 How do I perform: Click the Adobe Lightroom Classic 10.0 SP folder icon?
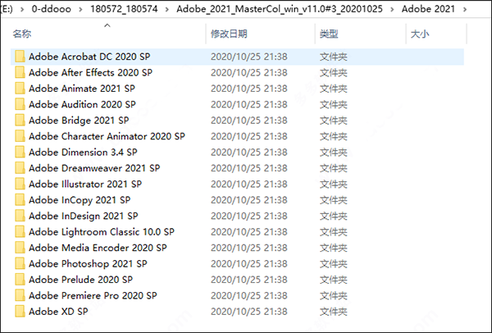tap(20, 232)
